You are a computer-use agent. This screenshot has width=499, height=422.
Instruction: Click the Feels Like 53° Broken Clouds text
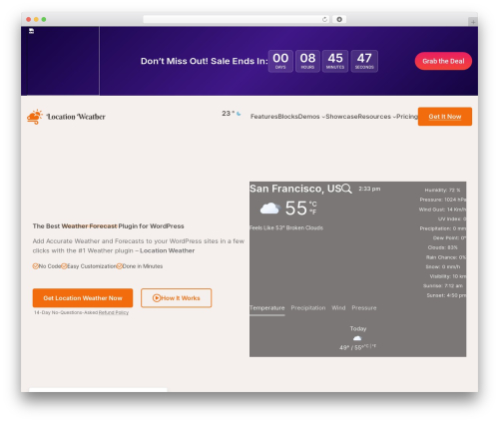pos(286,227)
